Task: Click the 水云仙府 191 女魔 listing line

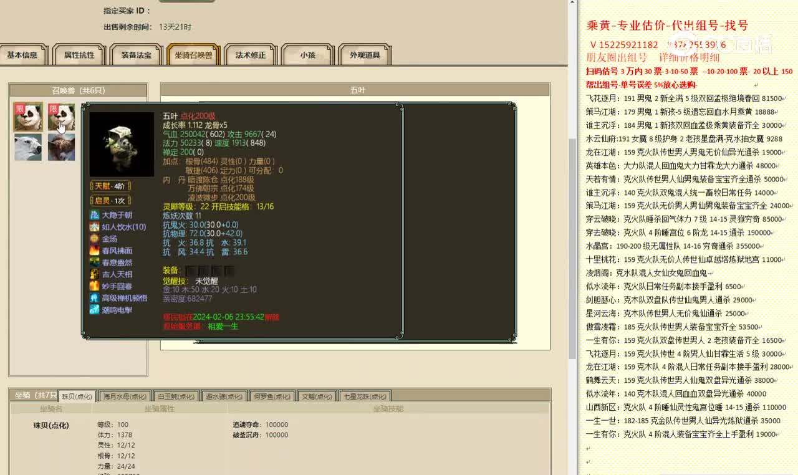Action: (x=684, y=138)
